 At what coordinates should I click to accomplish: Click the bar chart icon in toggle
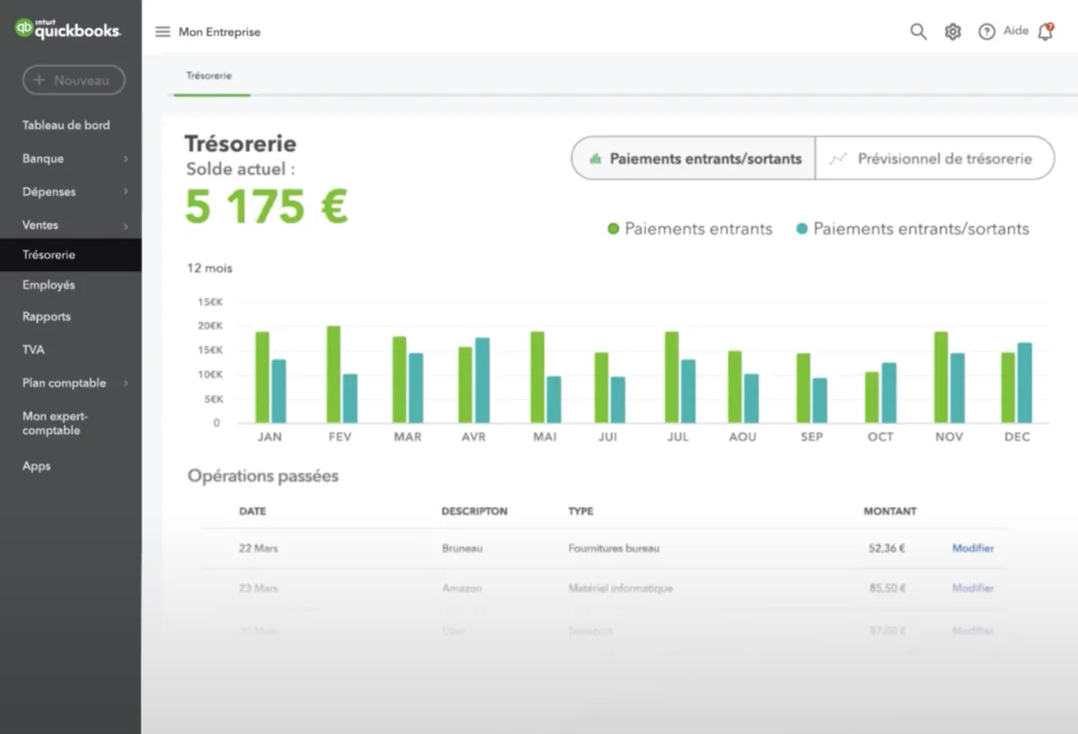tap(595, 159)
